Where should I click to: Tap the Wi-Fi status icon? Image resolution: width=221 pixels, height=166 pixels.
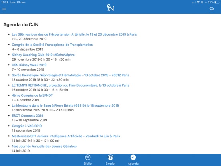coord(199,2)
